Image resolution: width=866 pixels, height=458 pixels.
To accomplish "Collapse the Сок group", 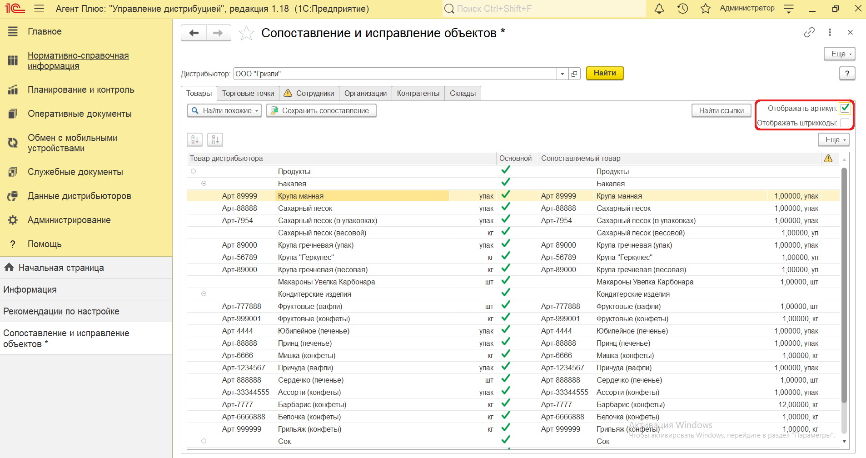I will (x=204, y=441).
